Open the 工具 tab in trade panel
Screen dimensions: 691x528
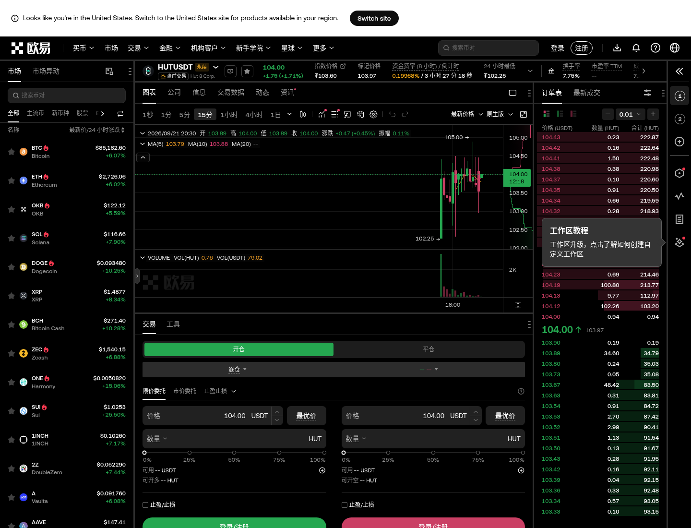pos(173,324)
